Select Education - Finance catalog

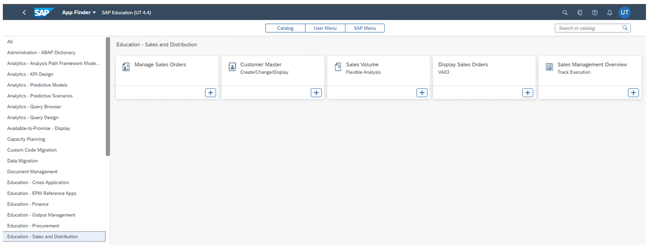point(54,204)
